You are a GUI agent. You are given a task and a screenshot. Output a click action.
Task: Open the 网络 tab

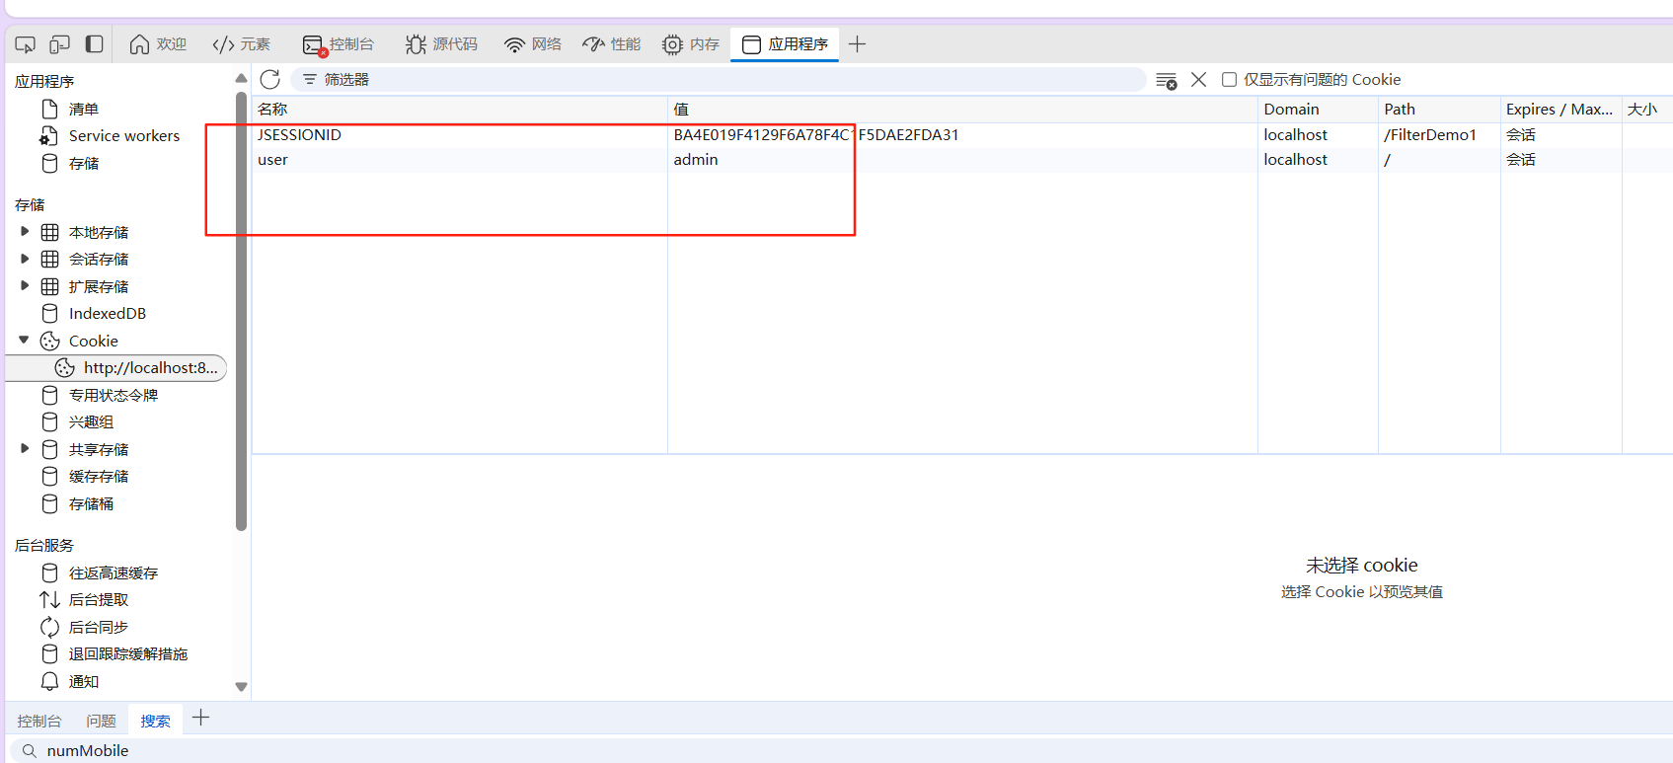[x=533, y=44]
